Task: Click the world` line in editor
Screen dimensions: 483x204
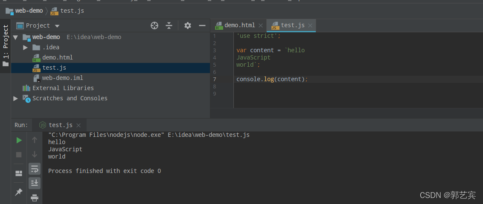Action: point(248,65)
